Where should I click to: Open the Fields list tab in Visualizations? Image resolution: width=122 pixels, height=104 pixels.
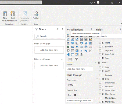pos(70,60)
